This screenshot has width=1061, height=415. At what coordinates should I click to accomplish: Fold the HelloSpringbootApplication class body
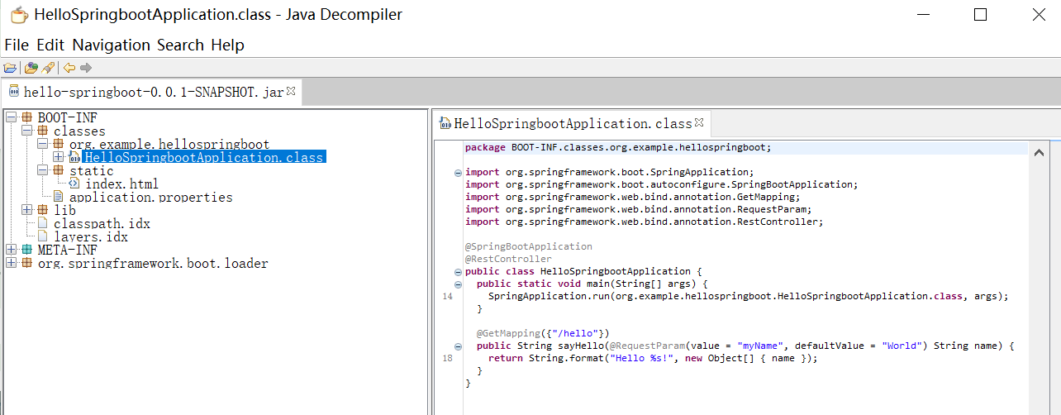click(x=458, y=272)
